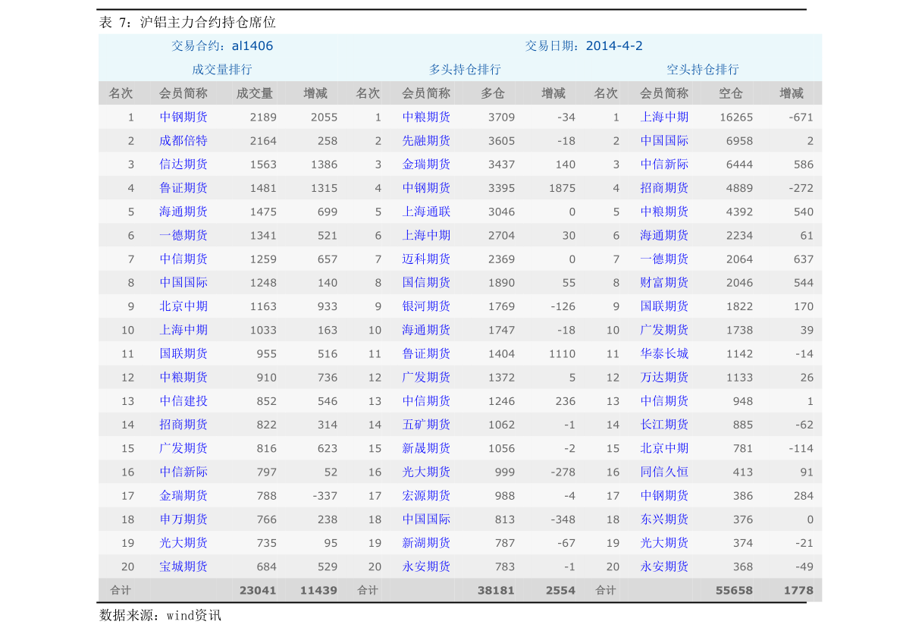Select 宝城期货 at rank 20
This screenshot has width=903, height=637.
(183, 566)
